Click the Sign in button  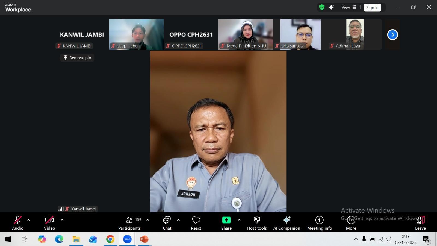tap(372, 7)
